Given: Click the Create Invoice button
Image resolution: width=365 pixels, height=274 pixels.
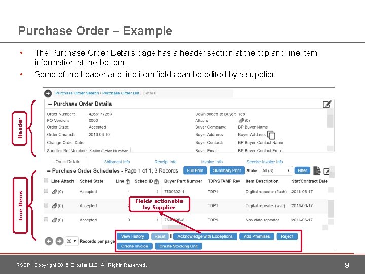Looking at the screenshot, I should pos(134,246).
